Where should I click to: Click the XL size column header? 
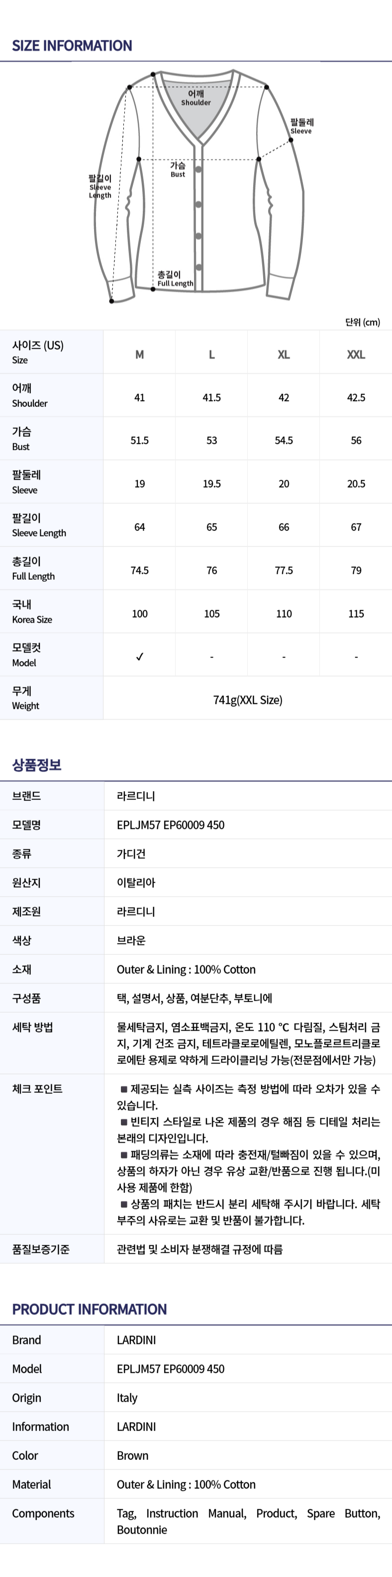click(284, 355)
